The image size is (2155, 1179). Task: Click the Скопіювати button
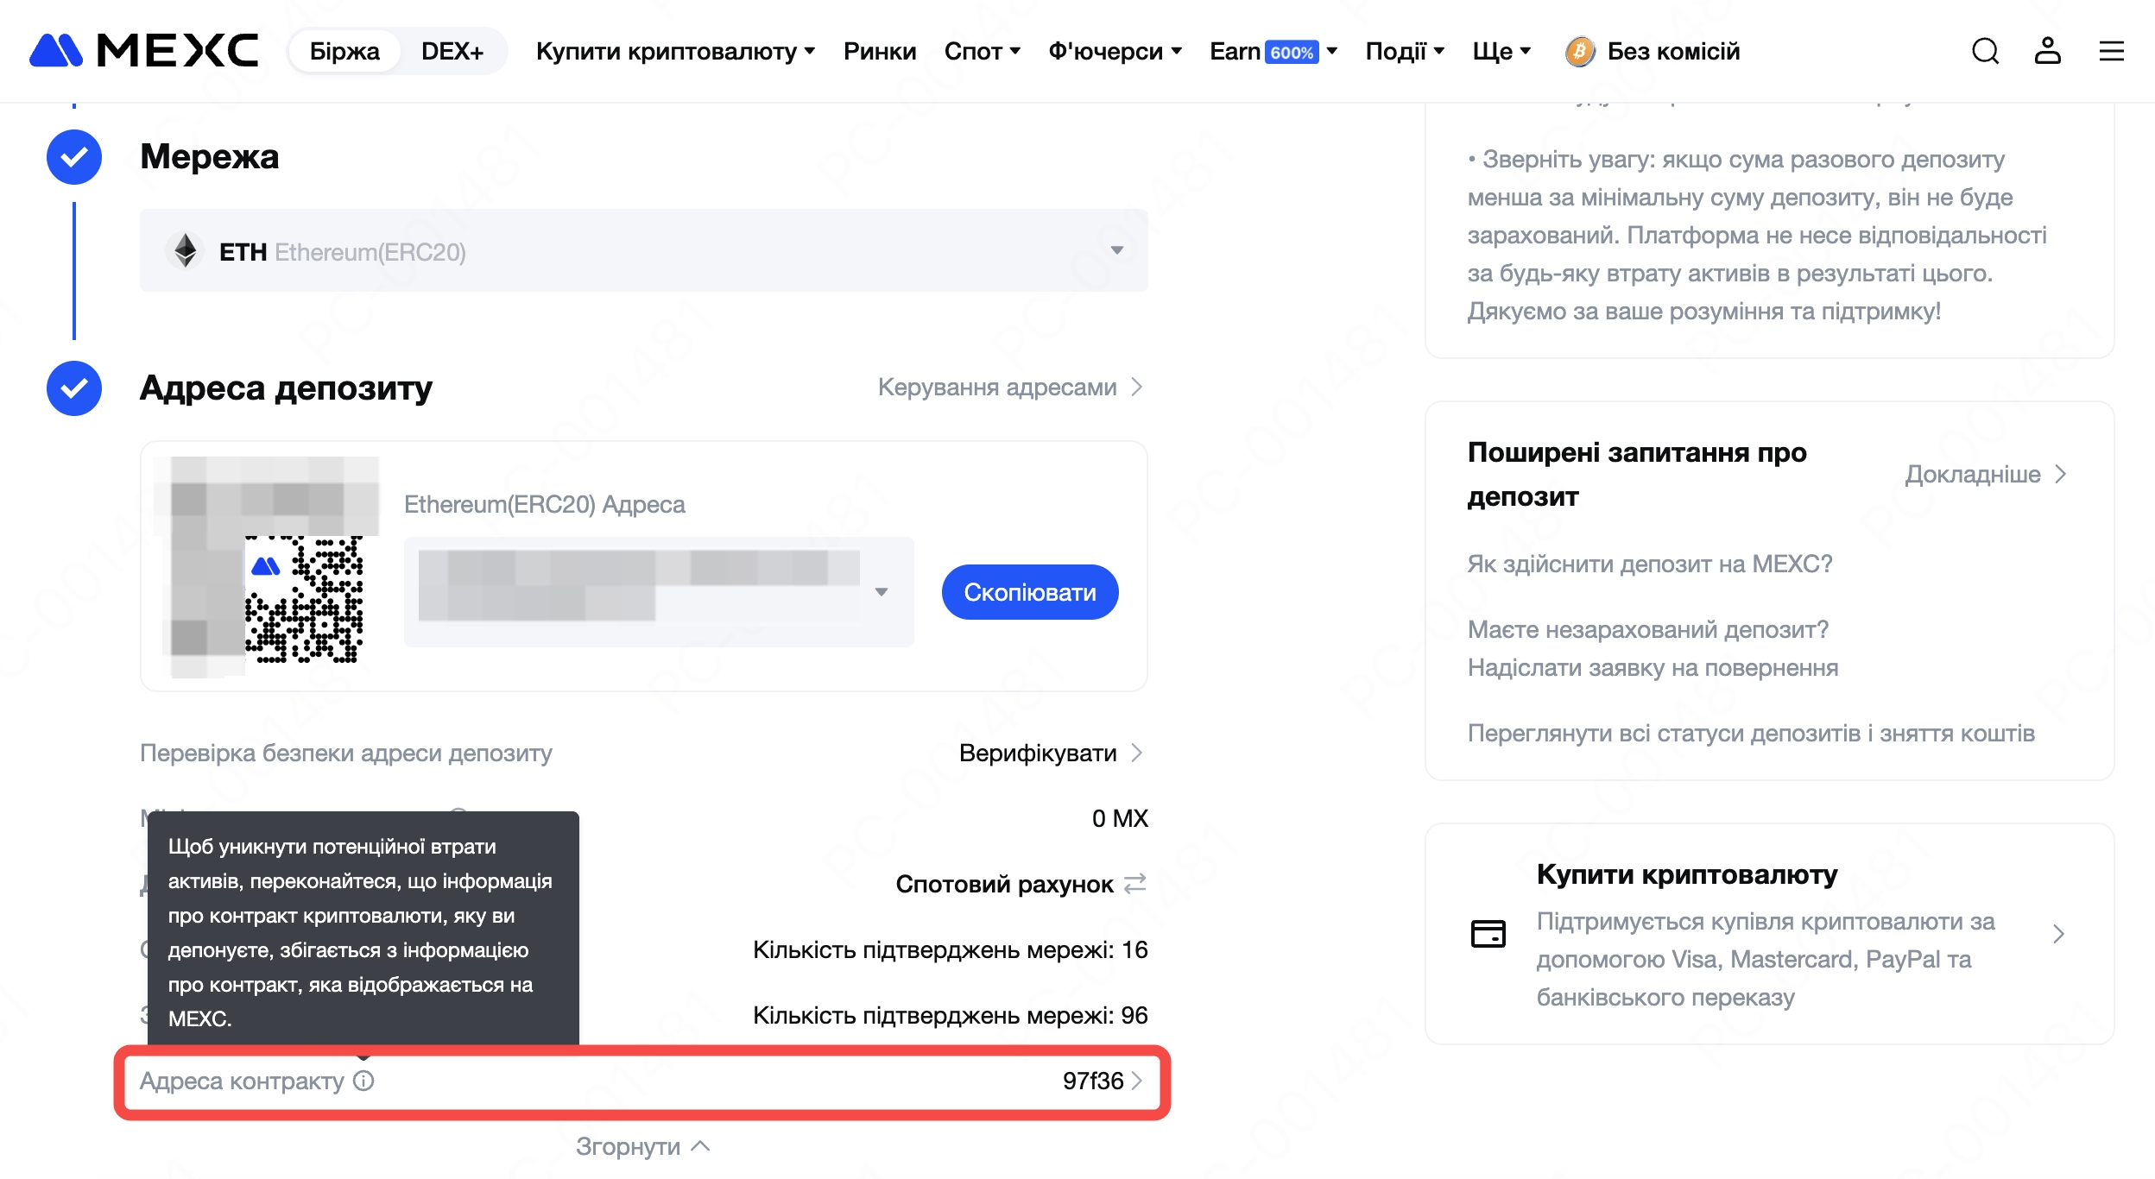(1029, 591)
